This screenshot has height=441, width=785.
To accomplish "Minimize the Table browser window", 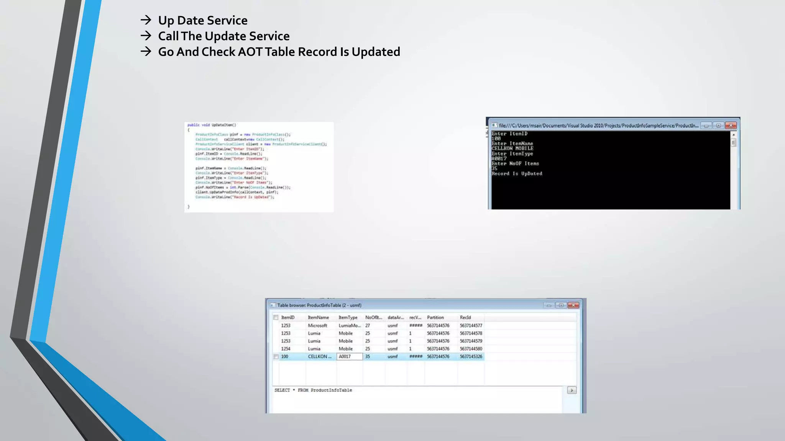I will pos(549,305).
